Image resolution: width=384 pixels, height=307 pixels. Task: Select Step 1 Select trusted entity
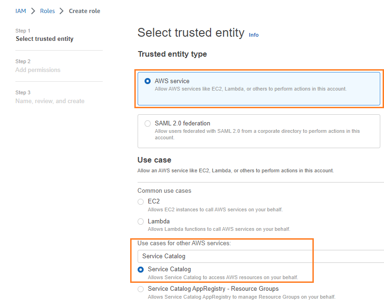click(44, 39)
